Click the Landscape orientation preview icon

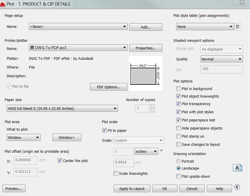tap(238, 168)
